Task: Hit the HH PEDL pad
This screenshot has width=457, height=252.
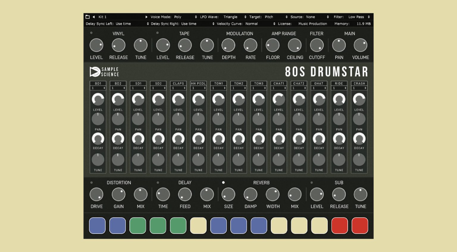Action: click(198, 225)
